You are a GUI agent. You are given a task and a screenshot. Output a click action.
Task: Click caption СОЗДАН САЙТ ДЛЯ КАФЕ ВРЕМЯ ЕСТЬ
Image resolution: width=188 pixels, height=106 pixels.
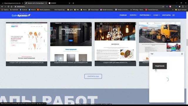[115, 63]
